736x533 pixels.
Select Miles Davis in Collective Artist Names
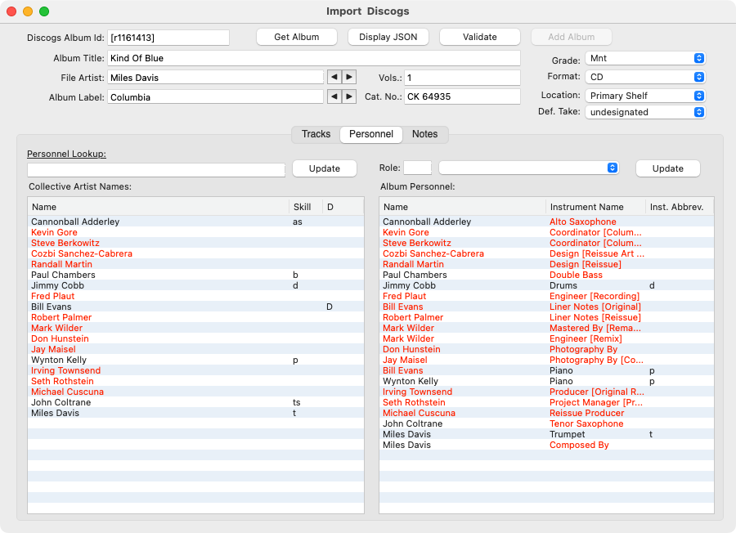pos(195,413)
